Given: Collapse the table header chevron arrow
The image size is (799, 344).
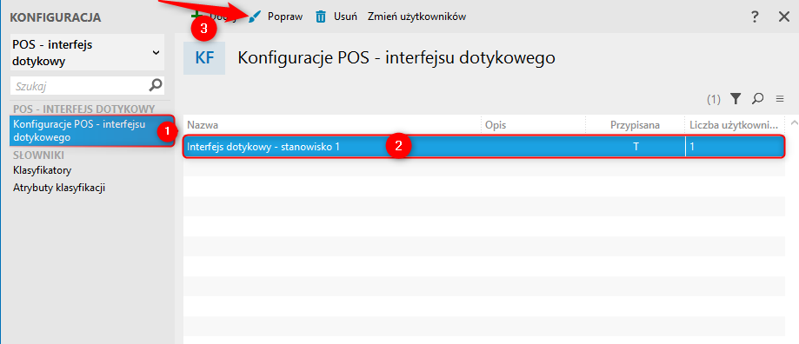Looking at the screenshot, I should point(794,122).
